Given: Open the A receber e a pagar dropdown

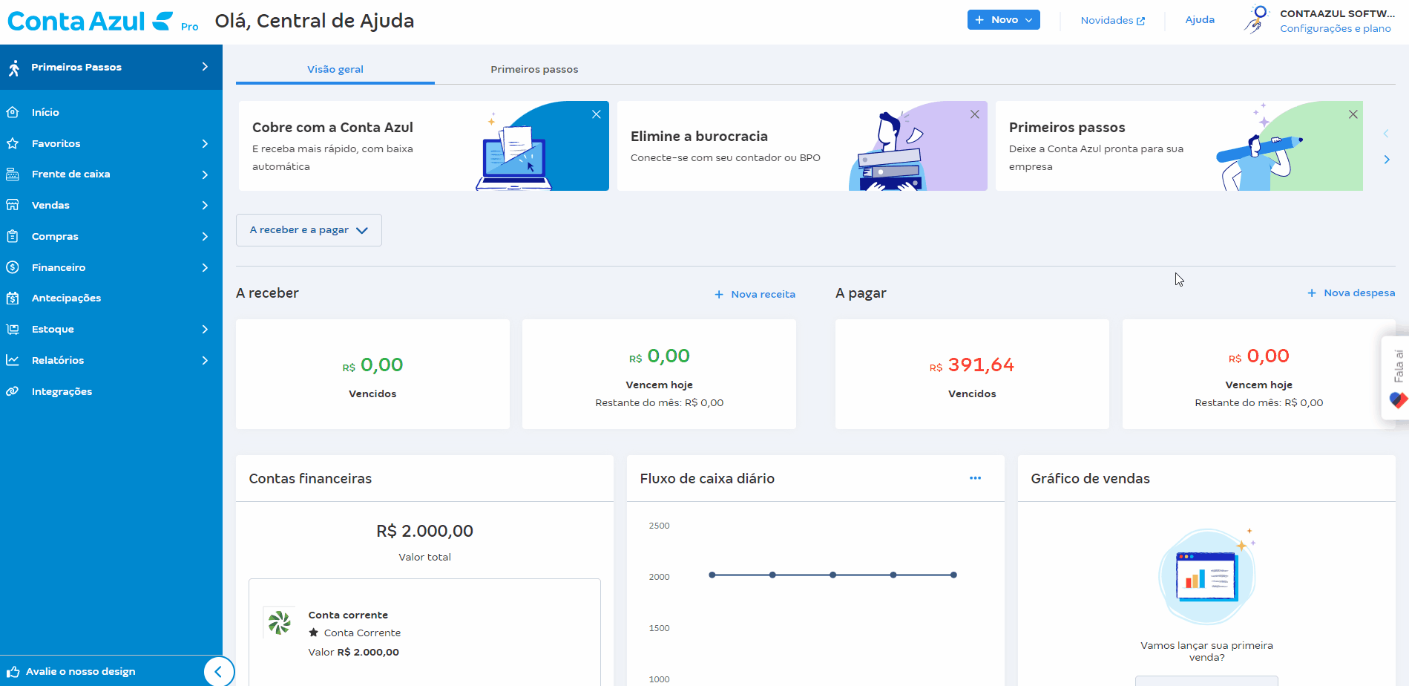Looking at the screenshot, I should pyautogui.click(x=309, y=230).
